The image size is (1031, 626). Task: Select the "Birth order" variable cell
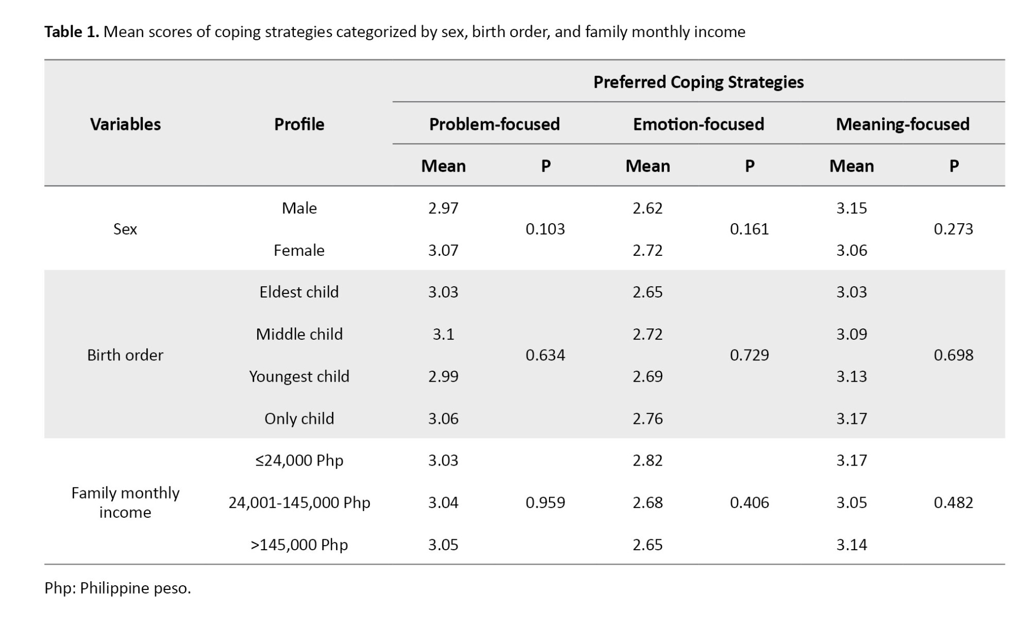pyautogui.click(x=125, y=355)
